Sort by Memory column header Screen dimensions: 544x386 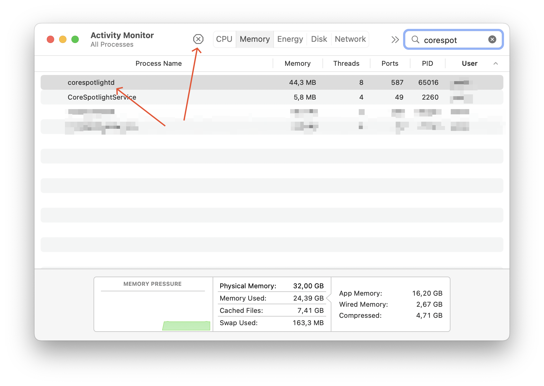298,63
